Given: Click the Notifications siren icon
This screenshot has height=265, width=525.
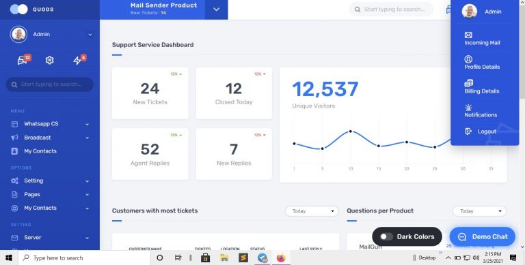Looking at the screenshot, I should pos(468,108).
